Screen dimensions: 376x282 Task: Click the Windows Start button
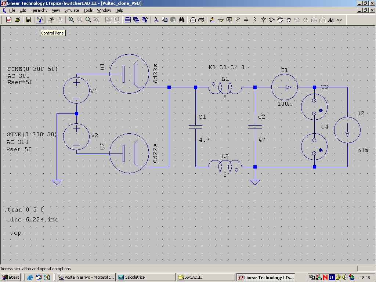(11, 277)
